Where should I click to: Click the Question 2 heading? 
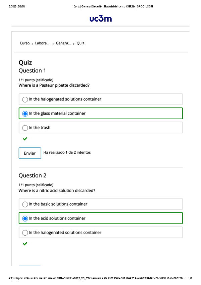tap(32, 175)
